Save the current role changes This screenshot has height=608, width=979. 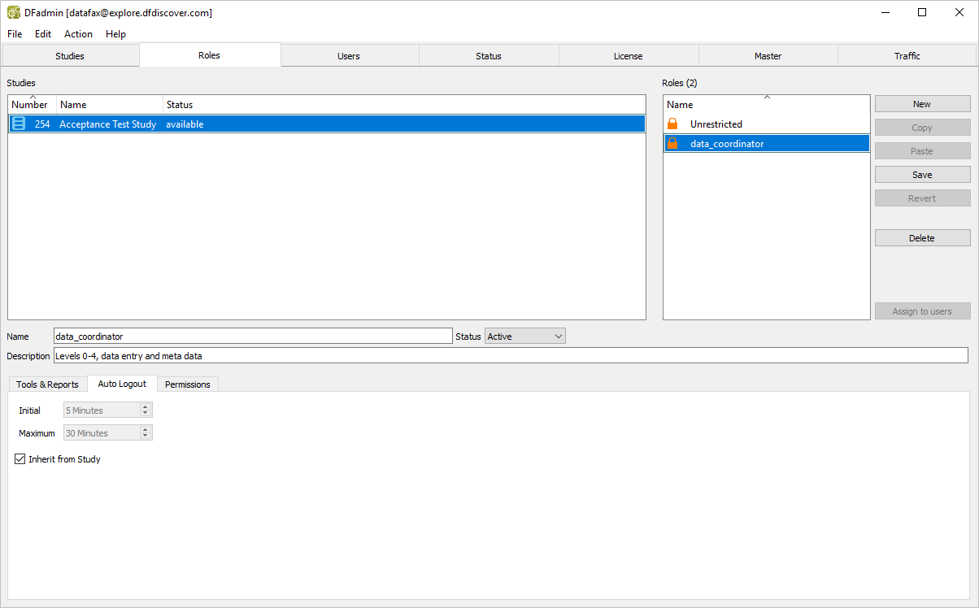(922, 175)
